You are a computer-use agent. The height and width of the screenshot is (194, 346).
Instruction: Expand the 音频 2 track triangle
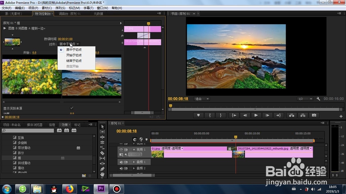(134, 168)
